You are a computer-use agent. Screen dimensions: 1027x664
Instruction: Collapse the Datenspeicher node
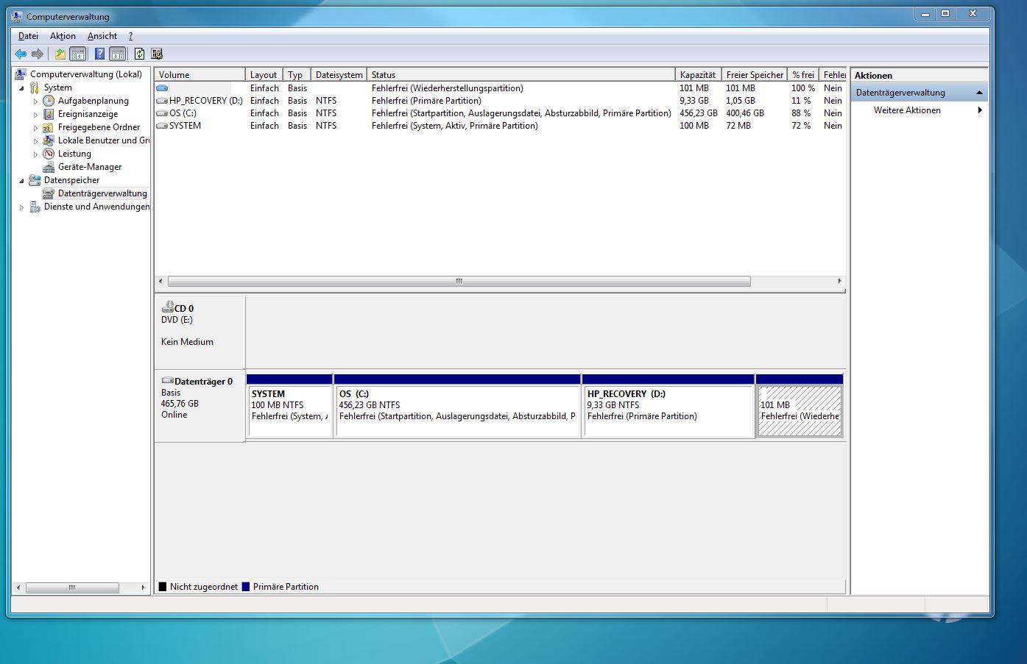22,181
